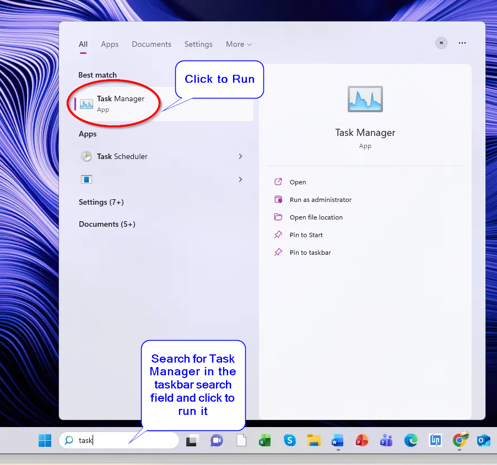Launch Outlook from the taskbar
497x465 pixels.
coord(484,440)
